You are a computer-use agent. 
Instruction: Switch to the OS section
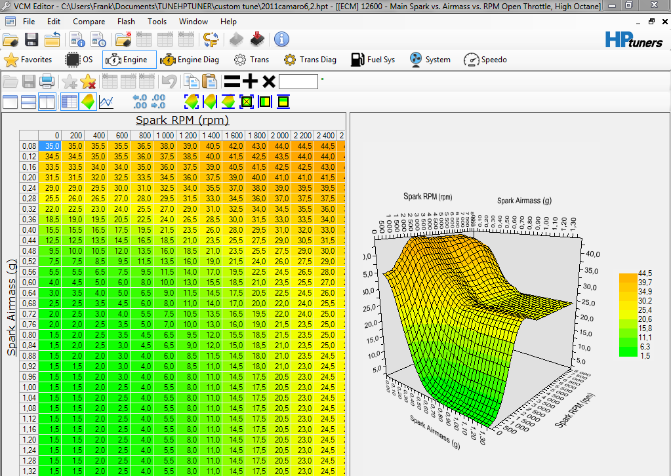pos(79,60)
